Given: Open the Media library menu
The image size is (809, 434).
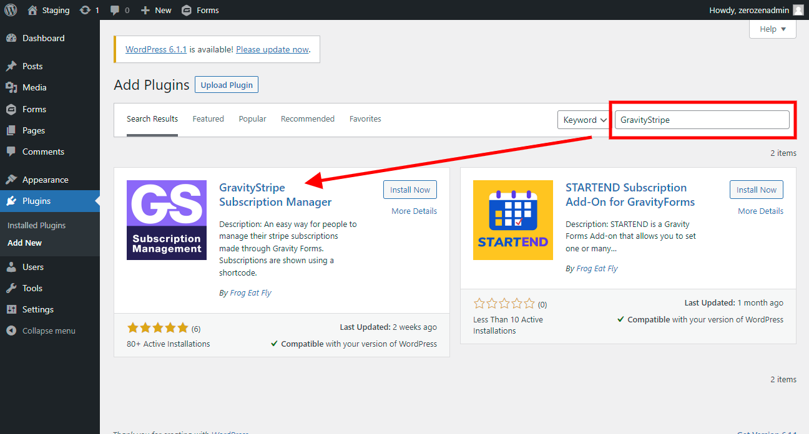Looking at the screenshot, I should pyautogui.click(x=50, y=87).
